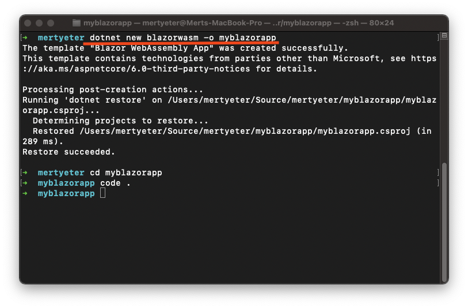The image size is (468, 308).
Task: Click the green arrow before 'code .'
Action: click(25, 183)
